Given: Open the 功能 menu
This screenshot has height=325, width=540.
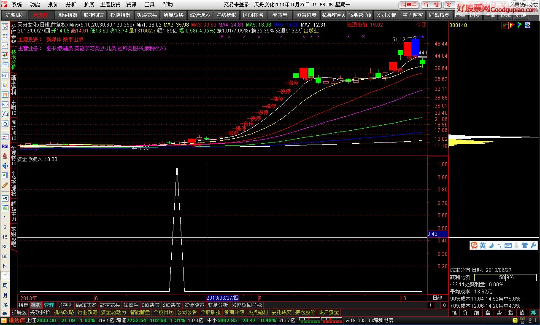Looking at the screenshot, I should [x=35, y=5].
